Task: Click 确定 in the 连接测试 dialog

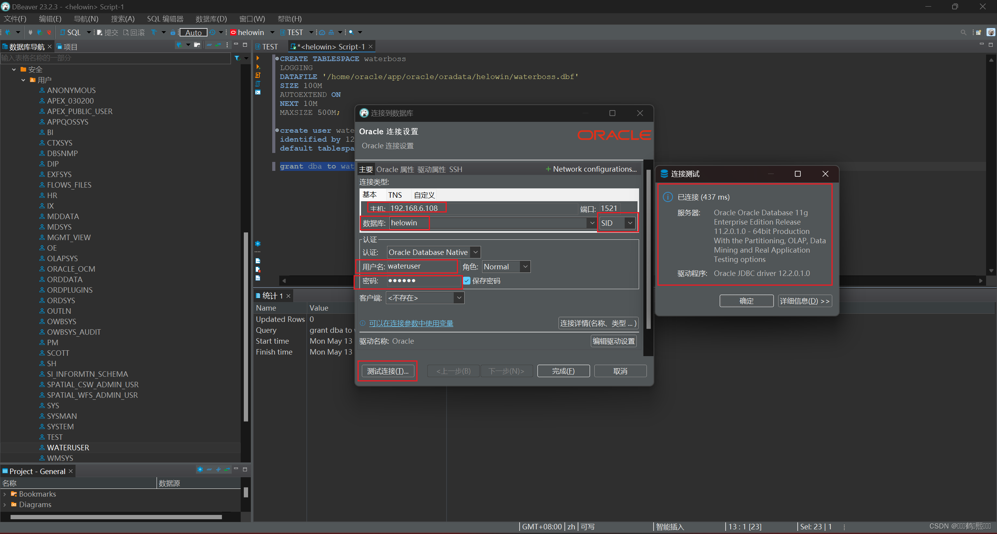Action: (746, 301)
